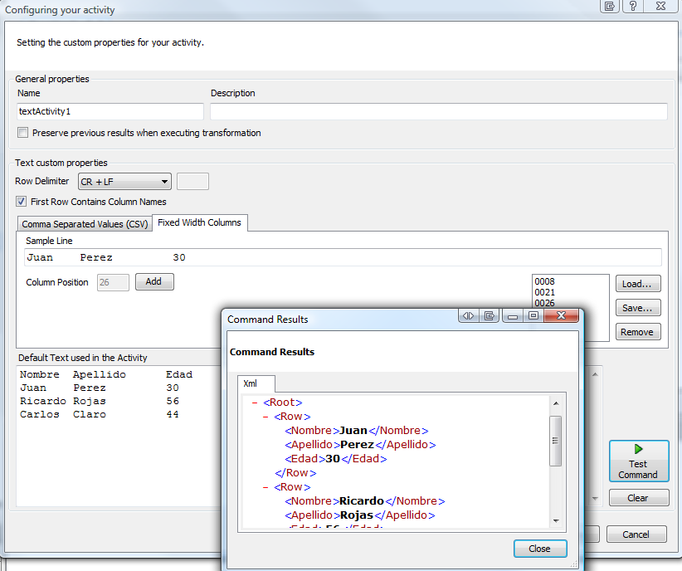Click Close in Command Results dialog
The width and height of the screenshot is (682, 571).
point(540,549)
